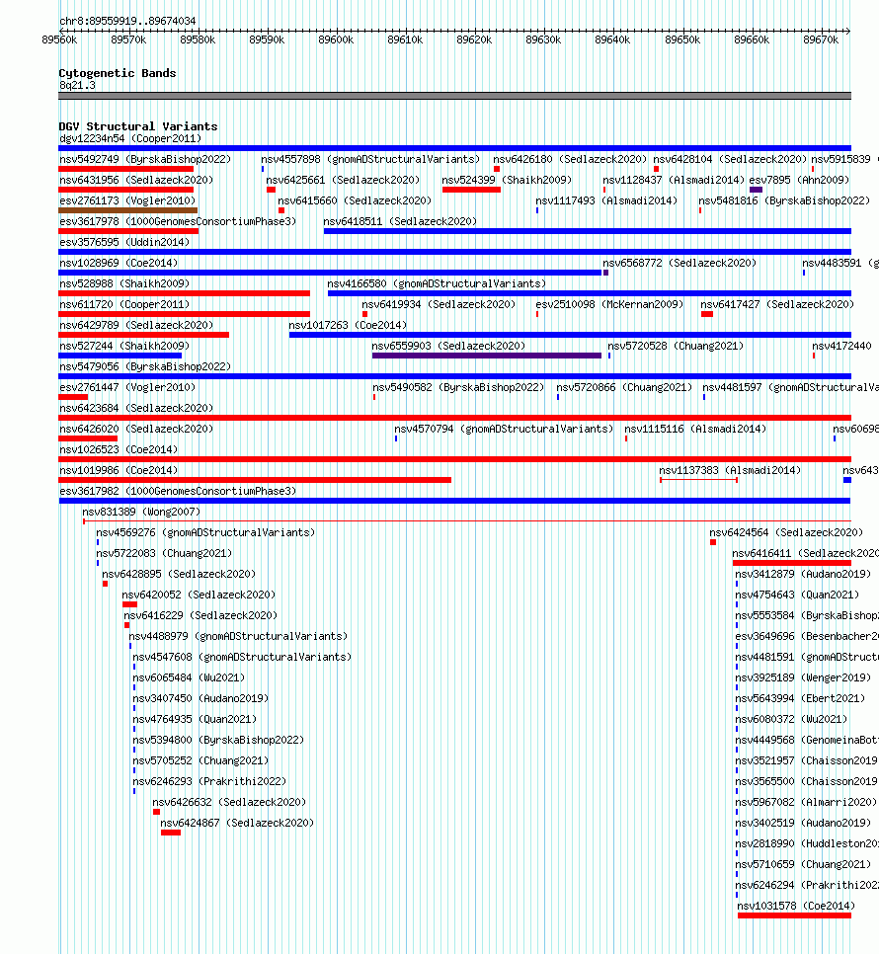This screenshot has width=879, height=954.
Task: Click nsv3407450 (Audano2019) label
Action: [200, 697]
